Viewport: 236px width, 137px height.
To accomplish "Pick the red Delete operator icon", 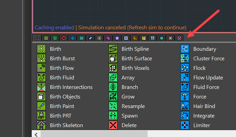I will [113, 125].
